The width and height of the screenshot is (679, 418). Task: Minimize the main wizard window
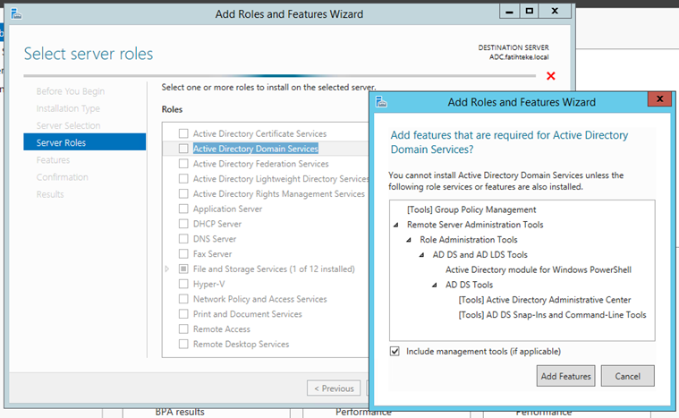pyautogui.click(x=509, y=12)
